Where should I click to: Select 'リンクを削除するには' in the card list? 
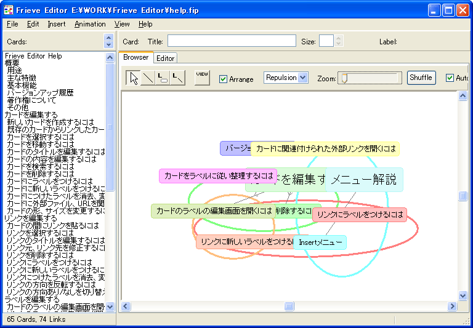click(x=40, y=255)
